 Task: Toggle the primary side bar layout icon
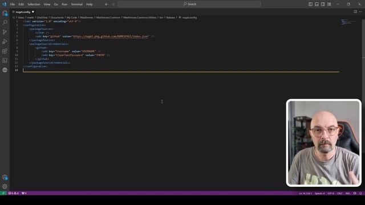(x=310, y=4)
